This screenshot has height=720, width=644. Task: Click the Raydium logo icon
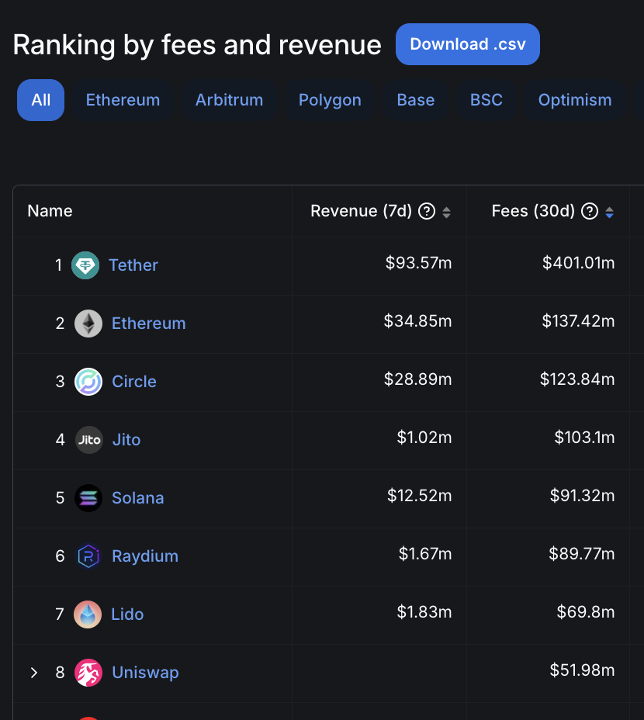[x=88, y=556]
